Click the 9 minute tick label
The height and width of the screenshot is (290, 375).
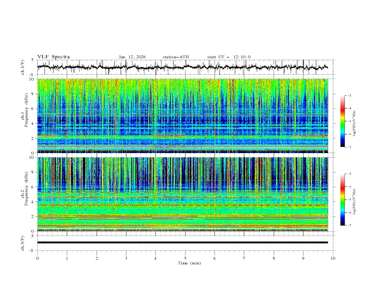(x=303, y=258)
